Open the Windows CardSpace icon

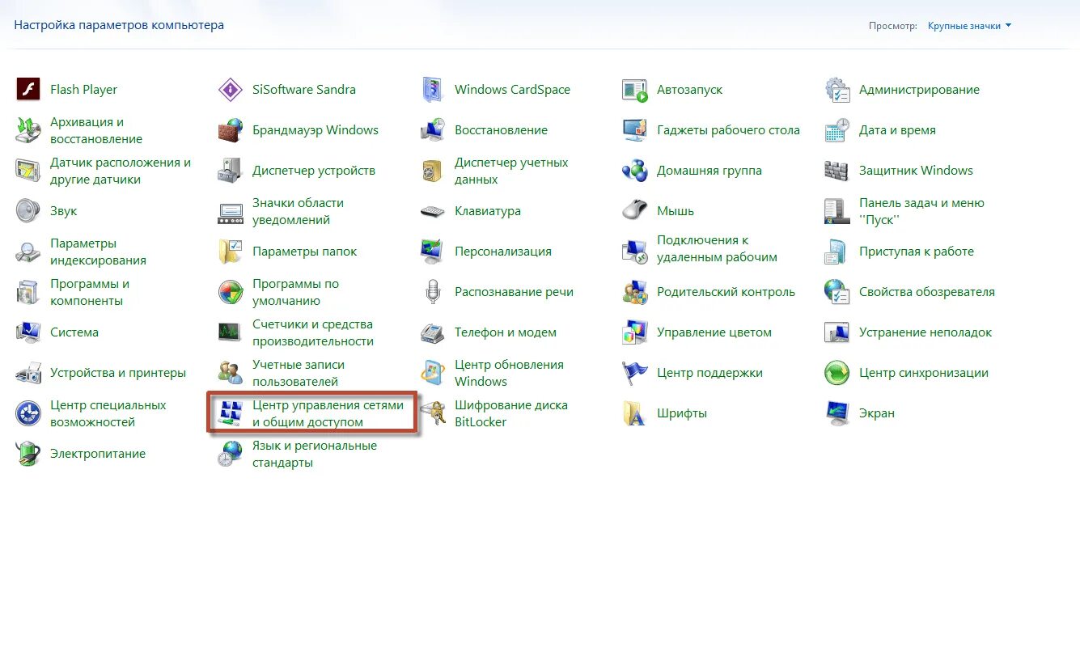point(433,89)
